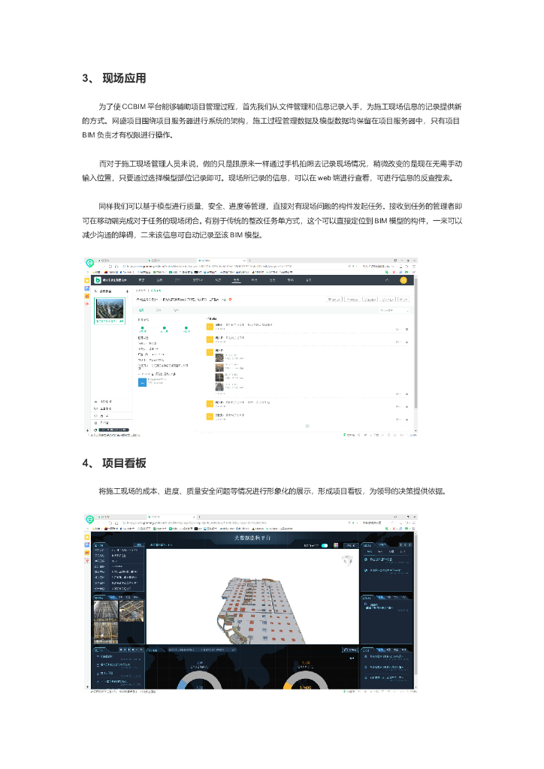Image resolution: width=544 pixels, height=769 pixels.
Task: Open the first site photo in the third comment
Action: pos(219,357)
